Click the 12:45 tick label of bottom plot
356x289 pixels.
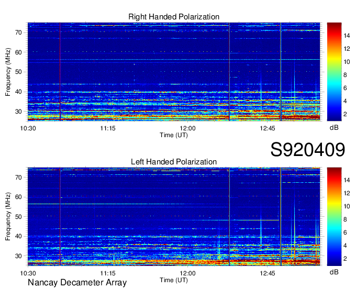click(268, 273)
